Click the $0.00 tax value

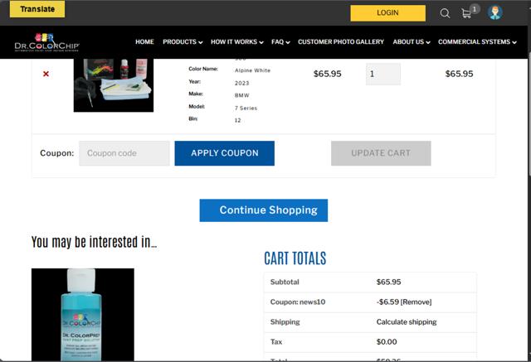pos(387,342)
